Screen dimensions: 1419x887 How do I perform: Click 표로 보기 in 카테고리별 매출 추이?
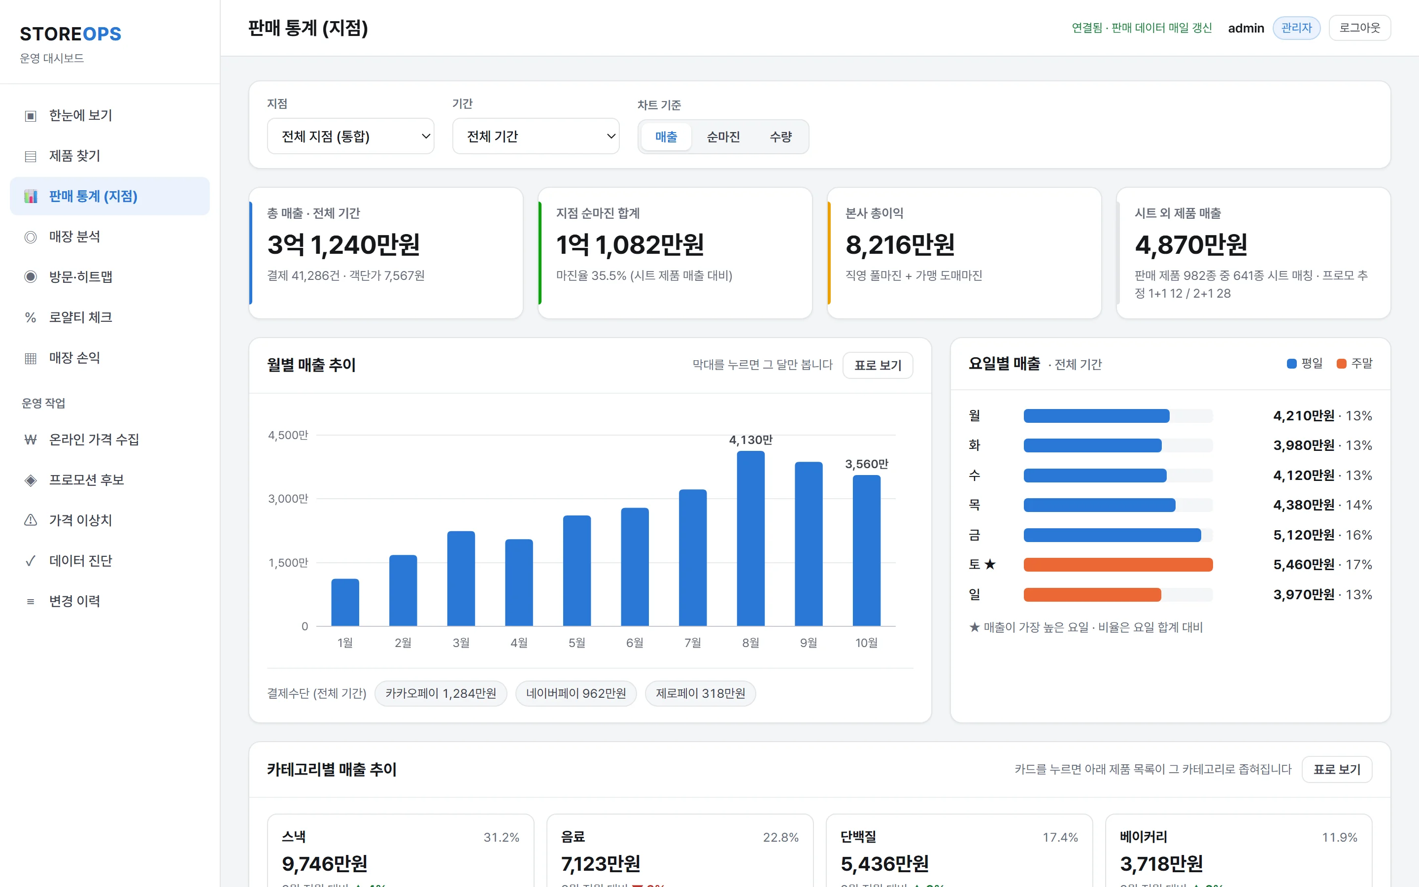click(1337, 769)
